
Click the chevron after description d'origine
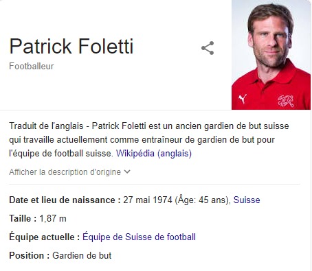click(x=127, y=172)
